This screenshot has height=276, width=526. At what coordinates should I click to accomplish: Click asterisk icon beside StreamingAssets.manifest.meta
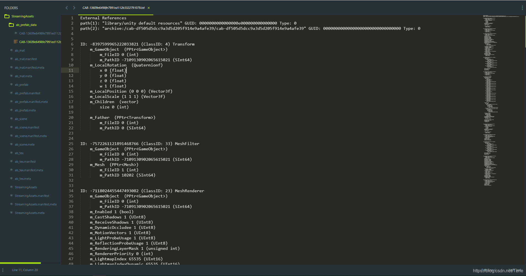[11, 204]
